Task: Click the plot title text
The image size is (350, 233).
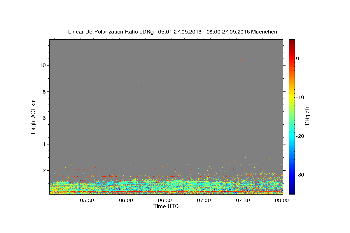Action: click(x=172, y=32)
